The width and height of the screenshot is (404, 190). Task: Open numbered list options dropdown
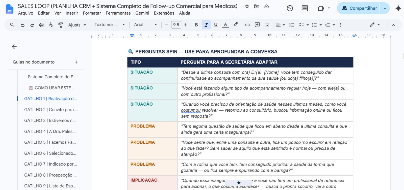334,25
